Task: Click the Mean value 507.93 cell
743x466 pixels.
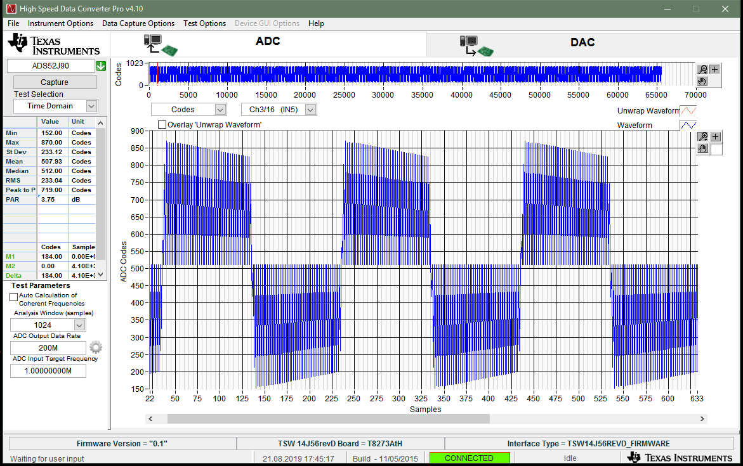Action: pos(53,162)
